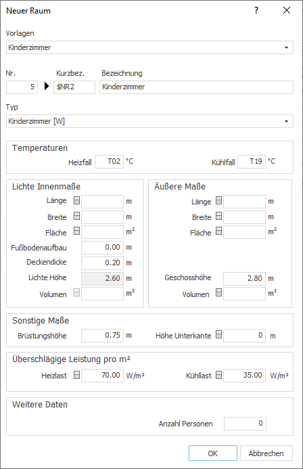Focus outer Fläche input field
The height and width of the screenshot is (469, 303).
(244, 232)
